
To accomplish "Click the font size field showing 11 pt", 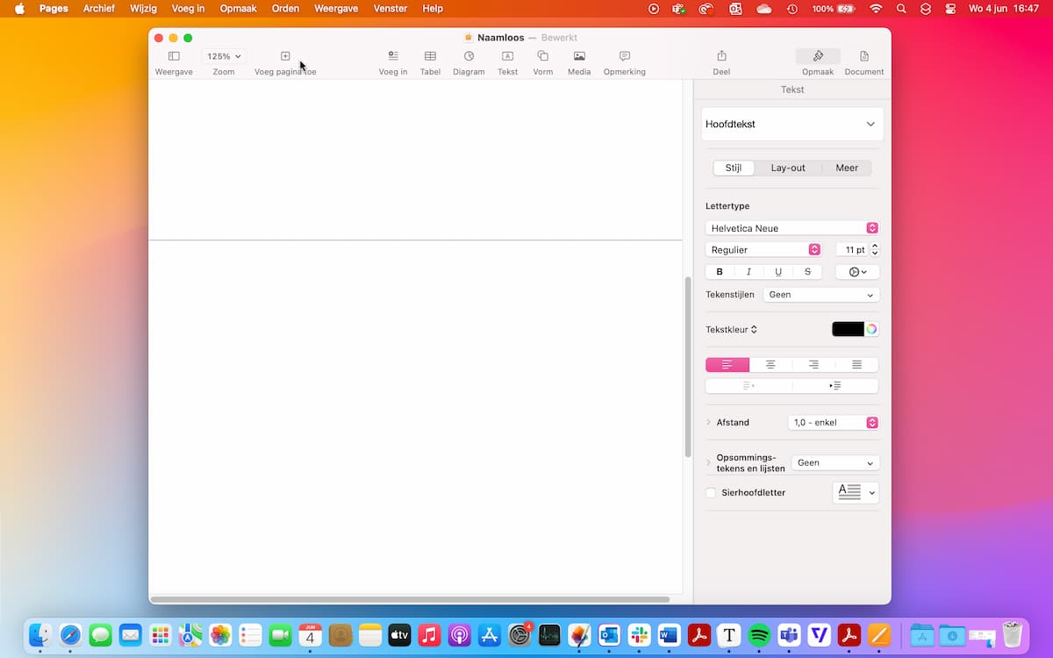I will point(849,250).
